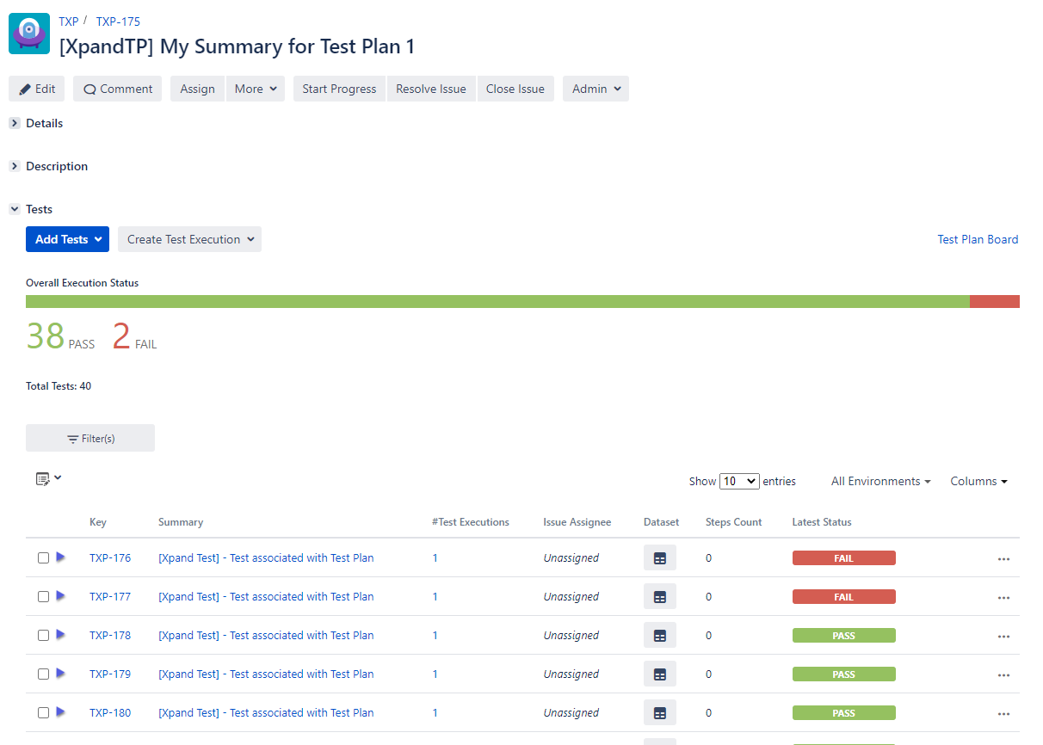
Task: Click run arrow icon beside TXP-177
Action: (x=60, y=596)
